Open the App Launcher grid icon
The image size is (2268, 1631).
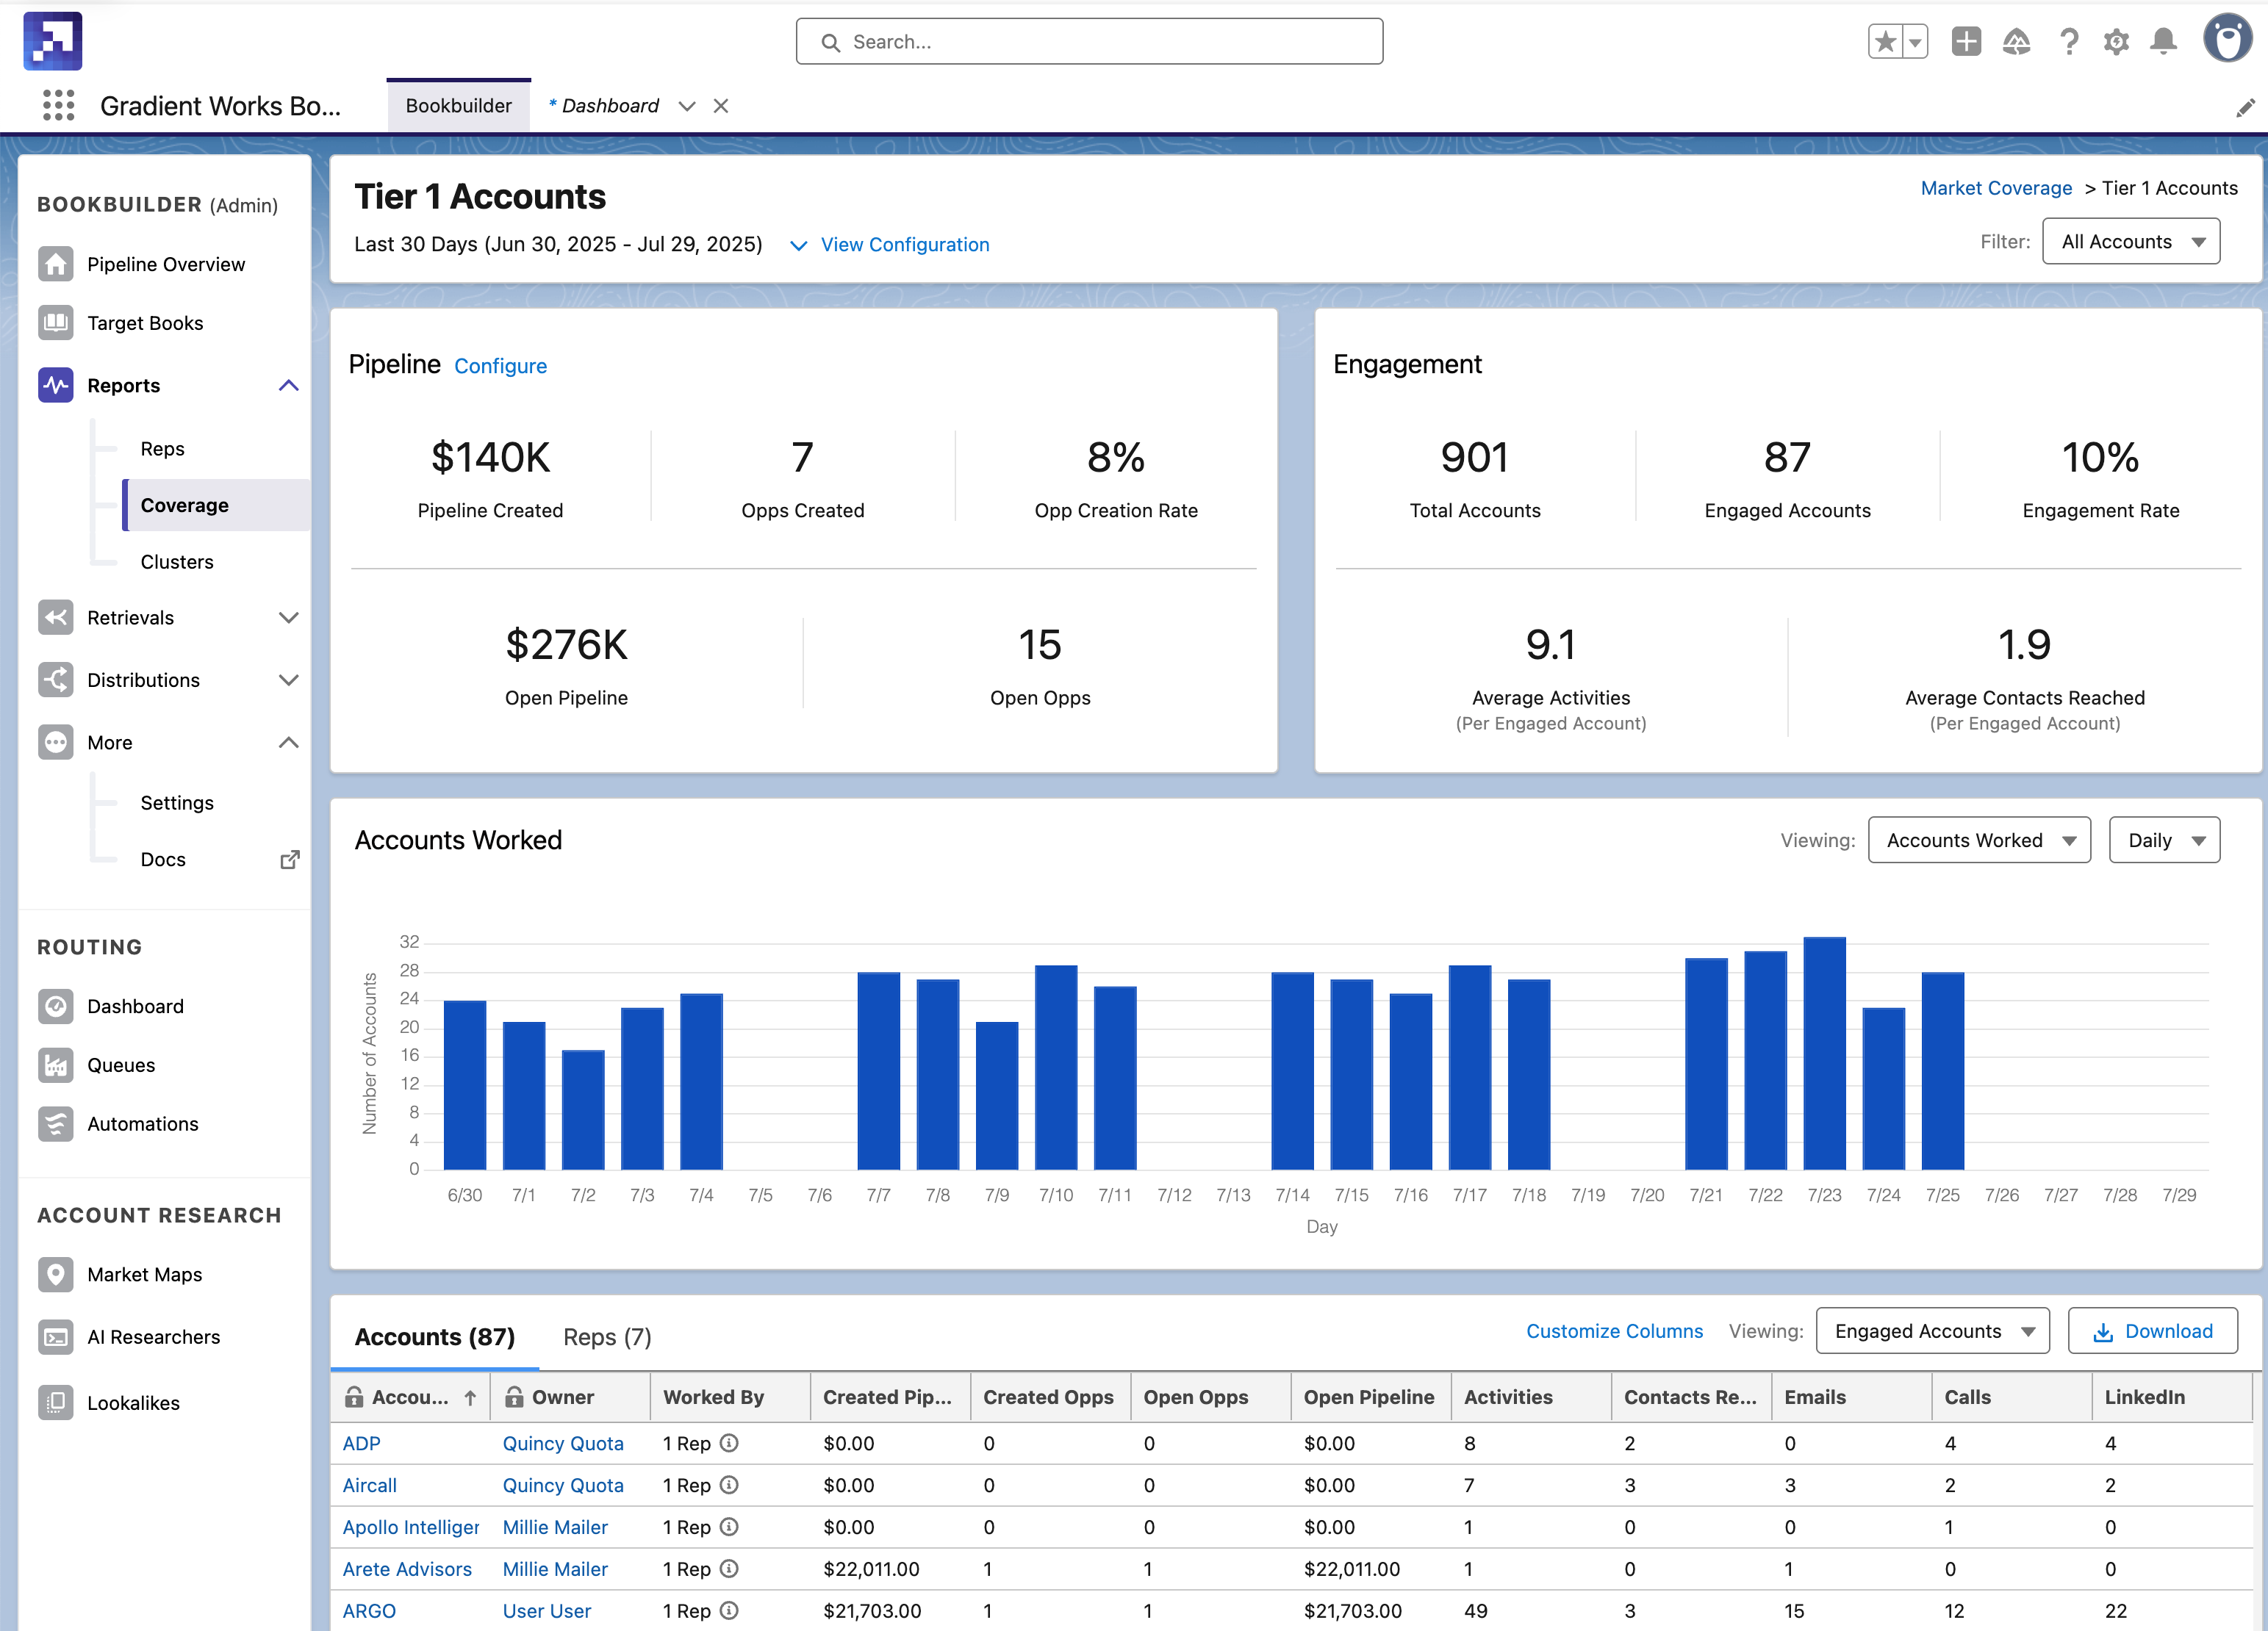click(59, 105)
